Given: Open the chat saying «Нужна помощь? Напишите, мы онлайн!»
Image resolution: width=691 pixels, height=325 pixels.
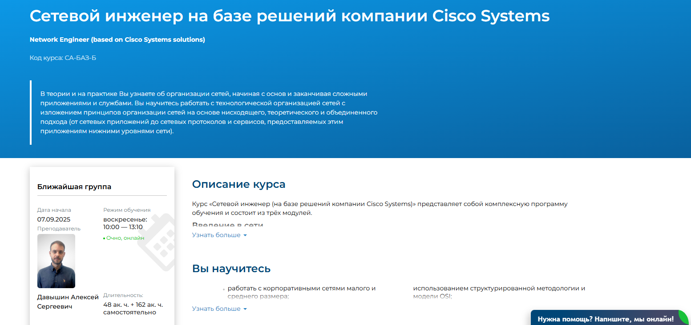Looking at the screenshot, I should click(605, 318).
